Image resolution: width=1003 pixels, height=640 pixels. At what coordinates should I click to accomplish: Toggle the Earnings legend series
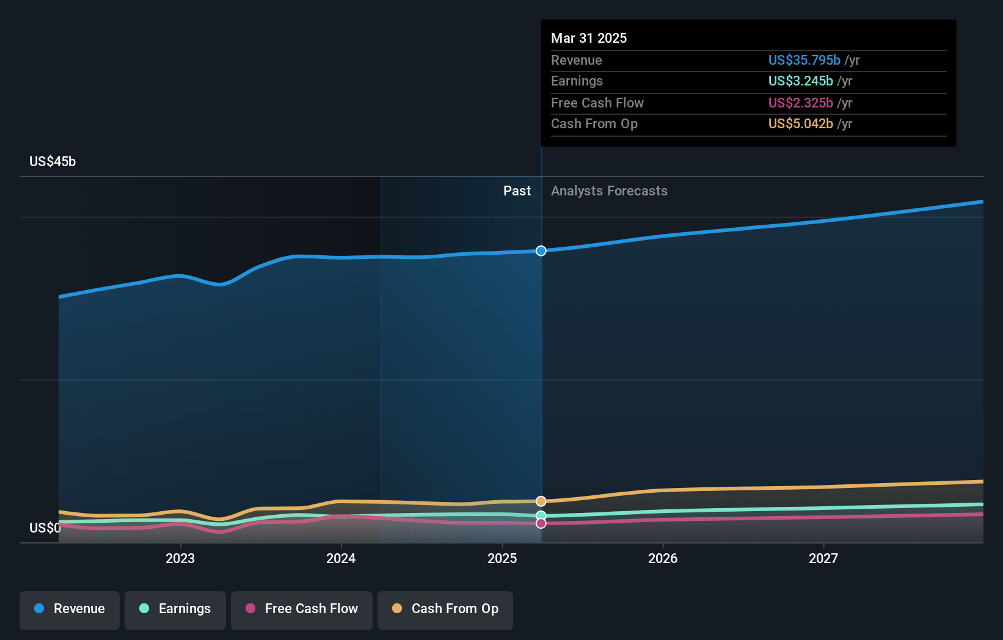[175, 610]
